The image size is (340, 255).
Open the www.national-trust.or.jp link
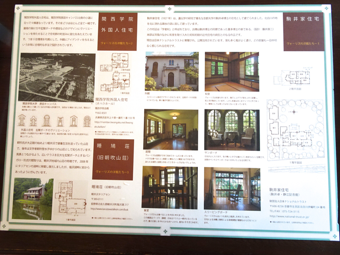[x=289, y=216]
